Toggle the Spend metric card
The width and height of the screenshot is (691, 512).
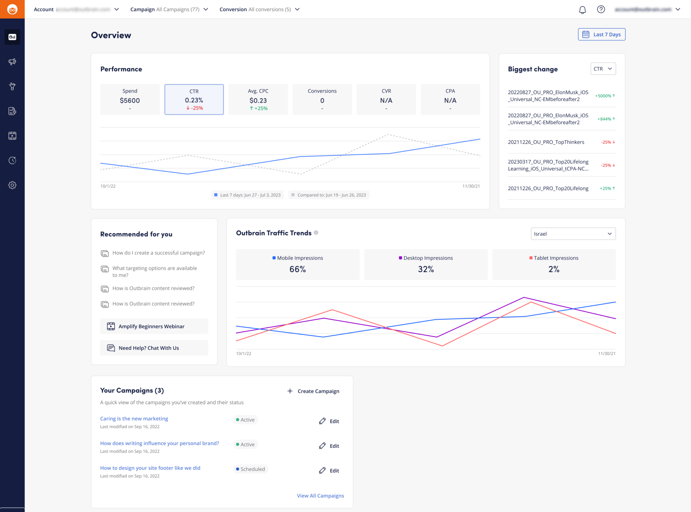[x=130, y=99]
